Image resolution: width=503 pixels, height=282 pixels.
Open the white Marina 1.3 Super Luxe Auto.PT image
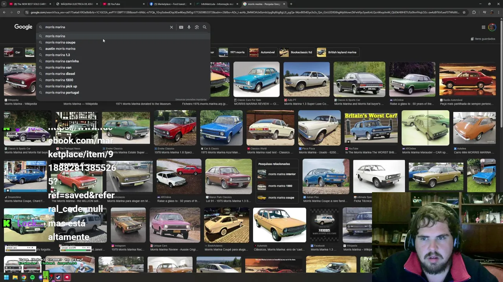pyautogui.click(x=307, y=80)
